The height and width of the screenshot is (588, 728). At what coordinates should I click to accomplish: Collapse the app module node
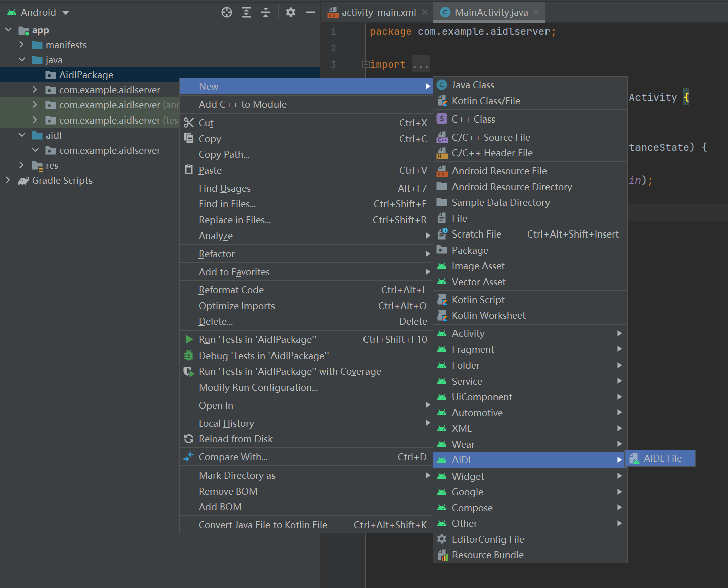click(8, 30)
